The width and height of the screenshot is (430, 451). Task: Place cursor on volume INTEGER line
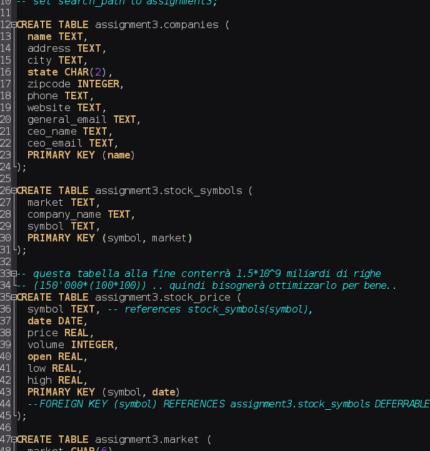click(72, 345)
